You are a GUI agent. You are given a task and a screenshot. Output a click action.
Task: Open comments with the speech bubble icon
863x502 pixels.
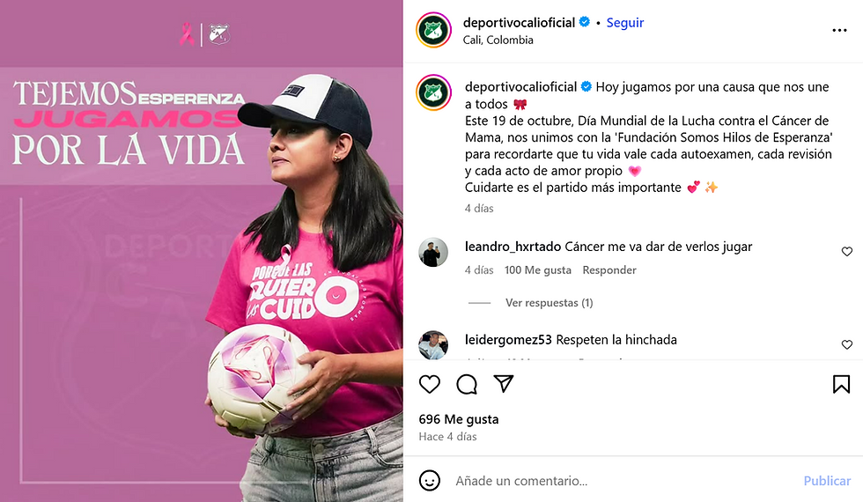467,384
